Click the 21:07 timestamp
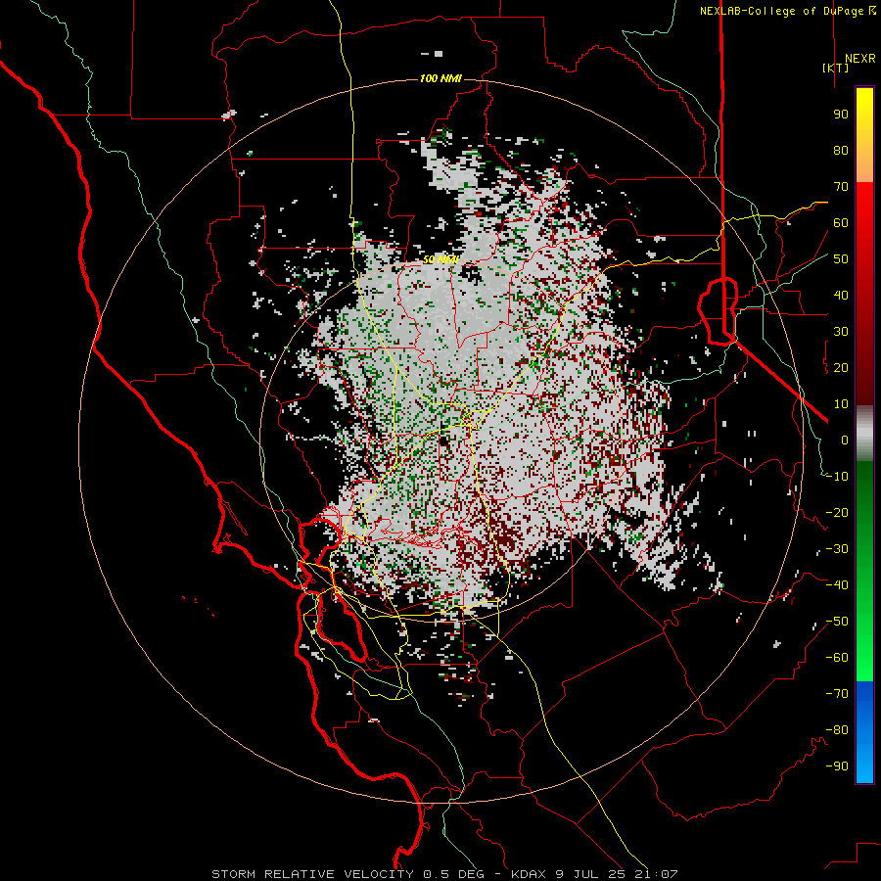The width and height of the screenshot is (881, 881). click(x=656, y=874)
